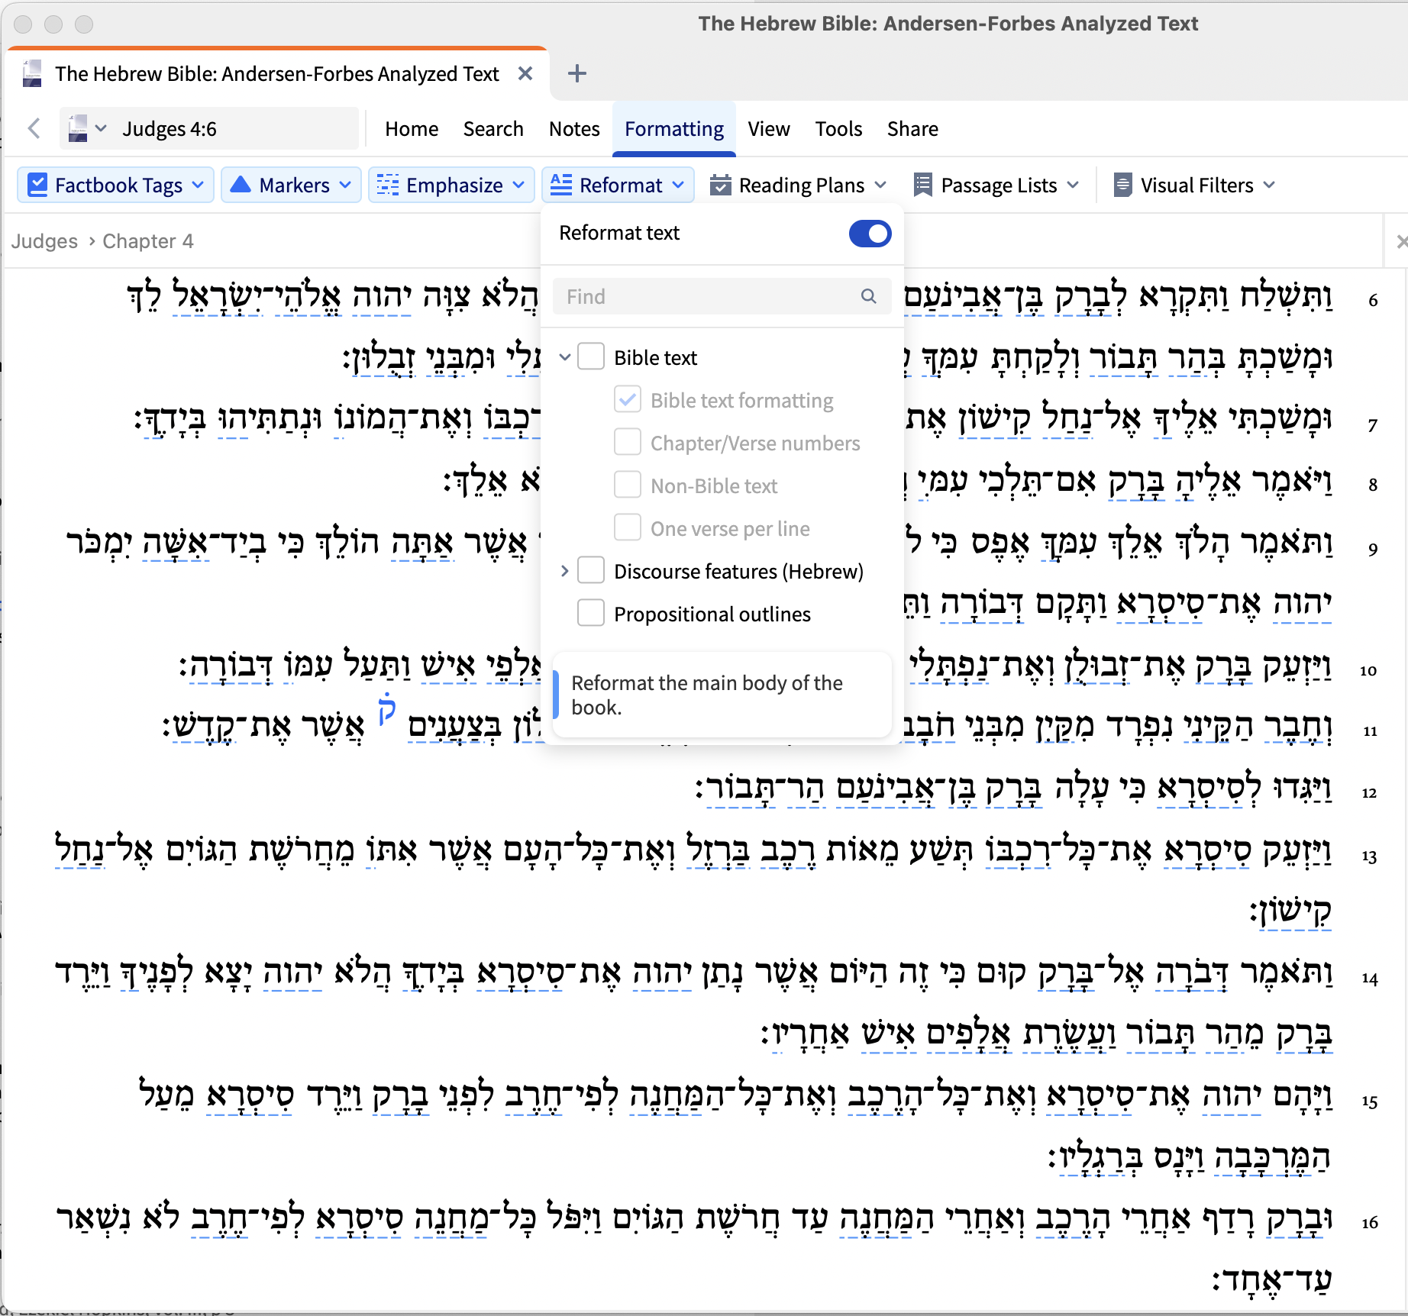Open Visual Filters dropdown arrow
The image size is (1408, 1316).
pos(1269,185)
